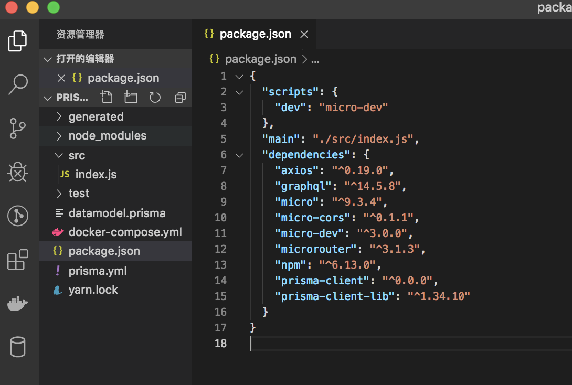Fold the scripts block on line 2
The image size is (572, 385).
pyautogui.click(x=239, y=92)
